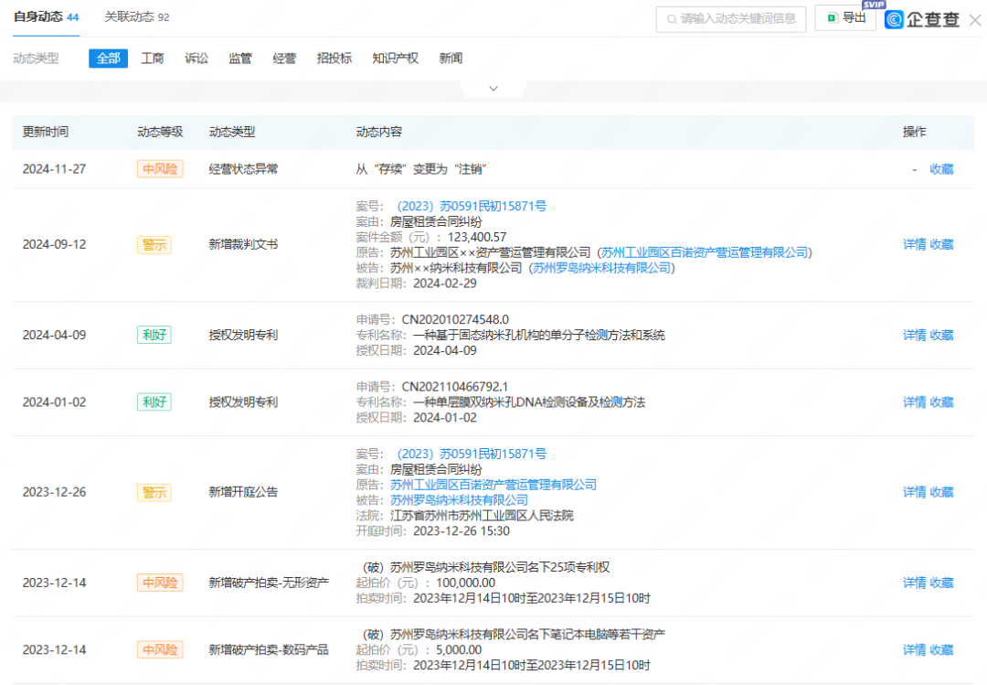Image resolution: width=987 pixels, height=685 pixels.
Task: Open 苏州罗岛纳米科技有限公司 link in 2024-09-12 row
Action: click(601, 268)
